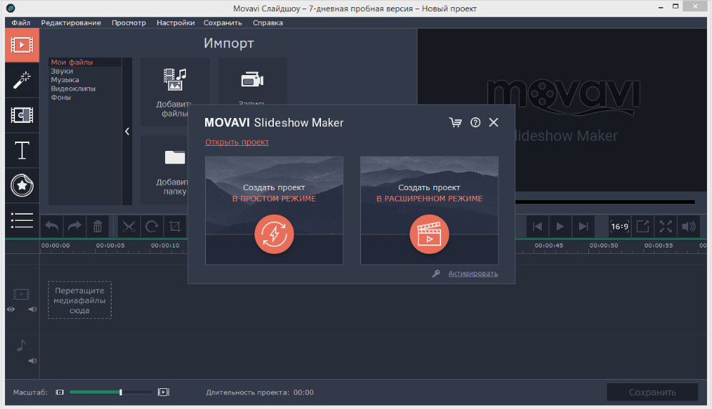The width and height of the screenshot is (712, 409).
Task: Click the Длительность проекта duration text
Action: tap(259, 392)
